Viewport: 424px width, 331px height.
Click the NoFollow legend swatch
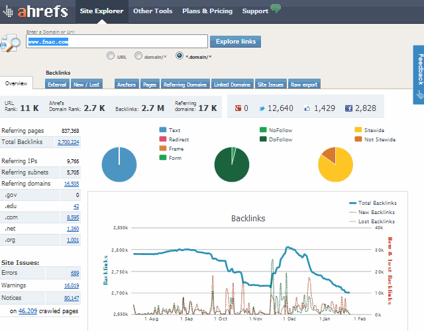coord(263,129)
